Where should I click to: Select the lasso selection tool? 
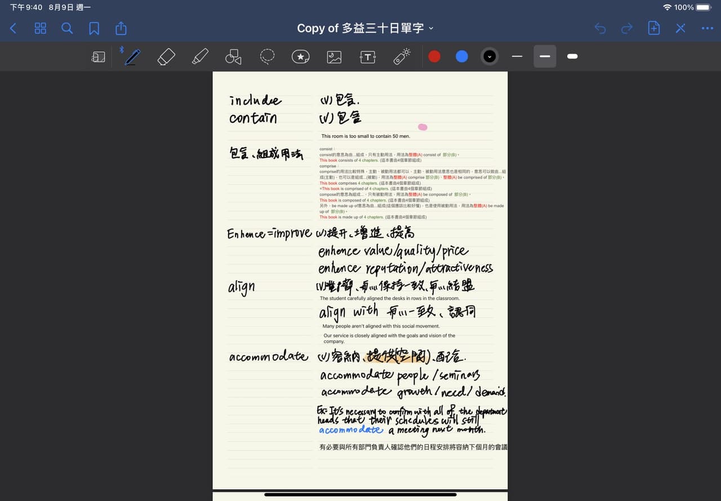coord(267,56)
